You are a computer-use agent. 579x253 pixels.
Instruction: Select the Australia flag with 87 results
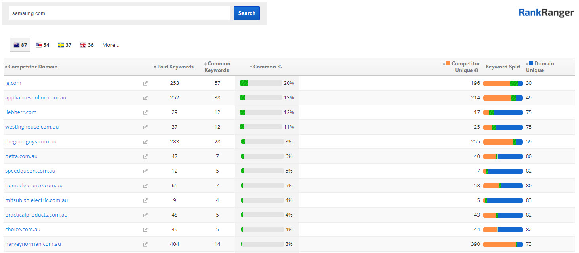(x=20, y=45)
